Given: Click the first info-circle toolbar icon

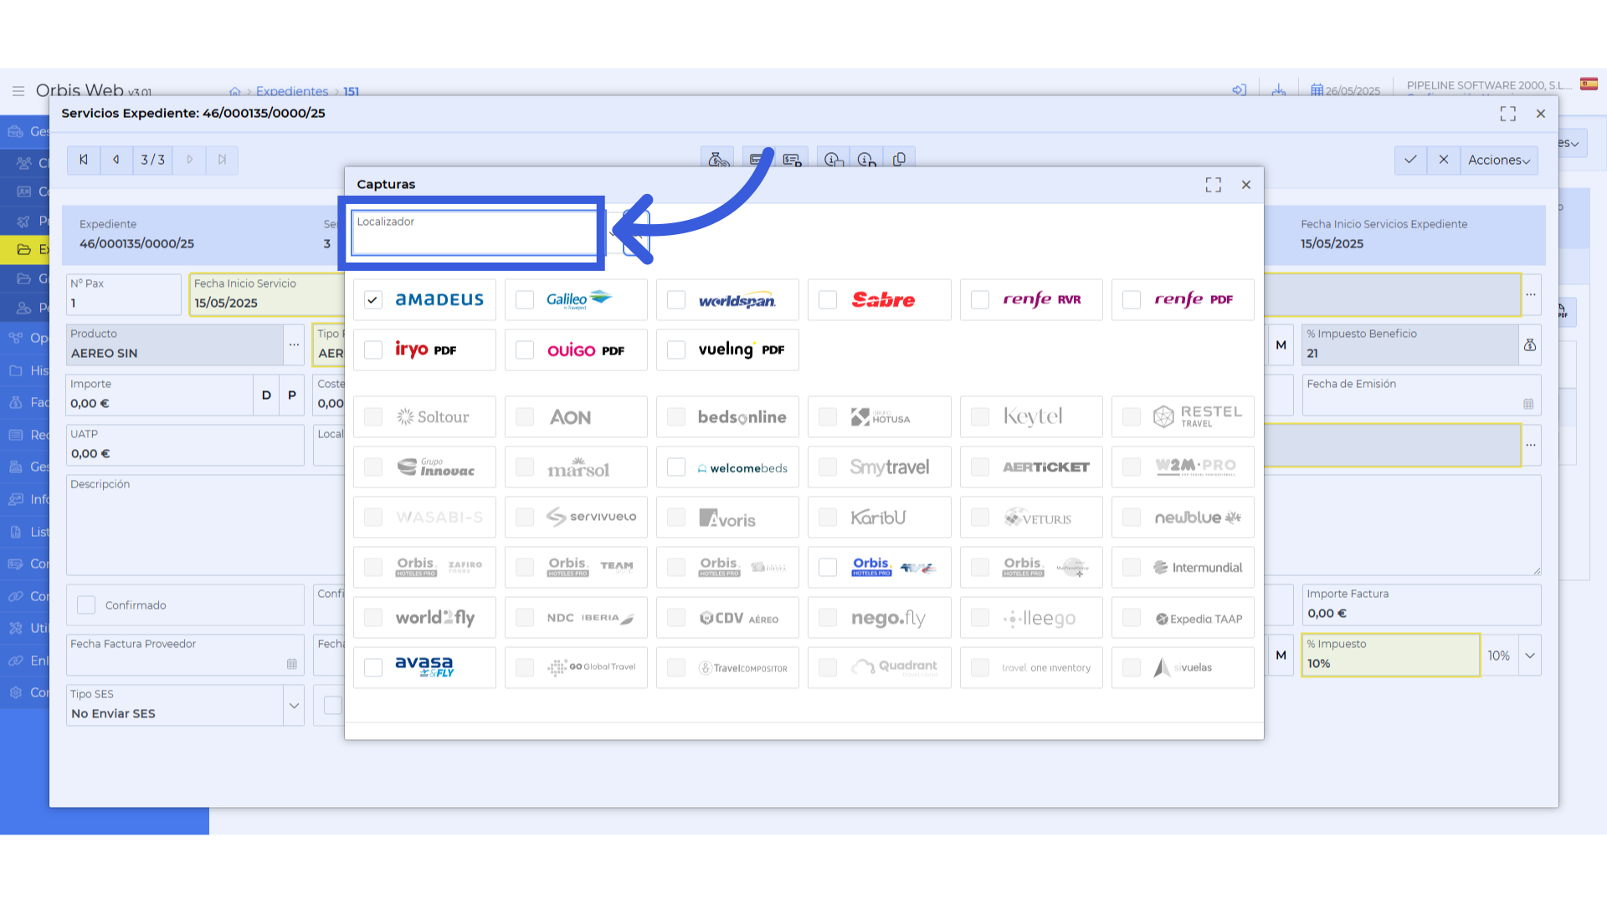Looking at the screenshot, I should pyautogui.click(x=833, y=159).
